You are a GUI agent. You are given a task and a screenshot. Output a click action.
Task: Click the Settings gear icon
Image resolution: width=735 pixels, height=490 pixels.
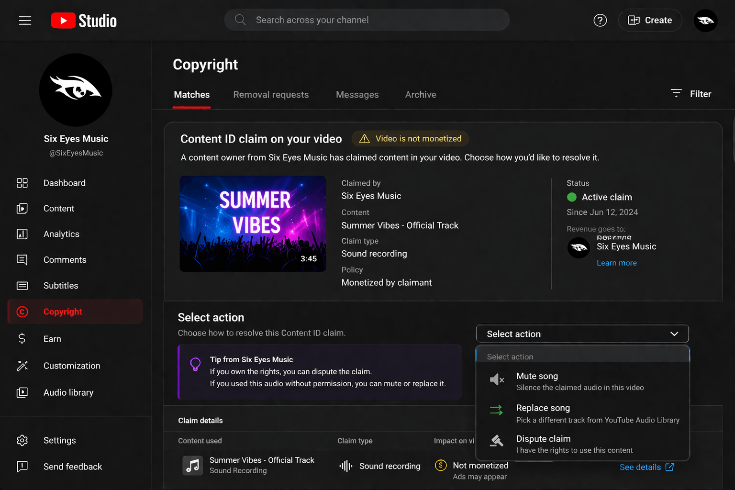click(22, 440)
